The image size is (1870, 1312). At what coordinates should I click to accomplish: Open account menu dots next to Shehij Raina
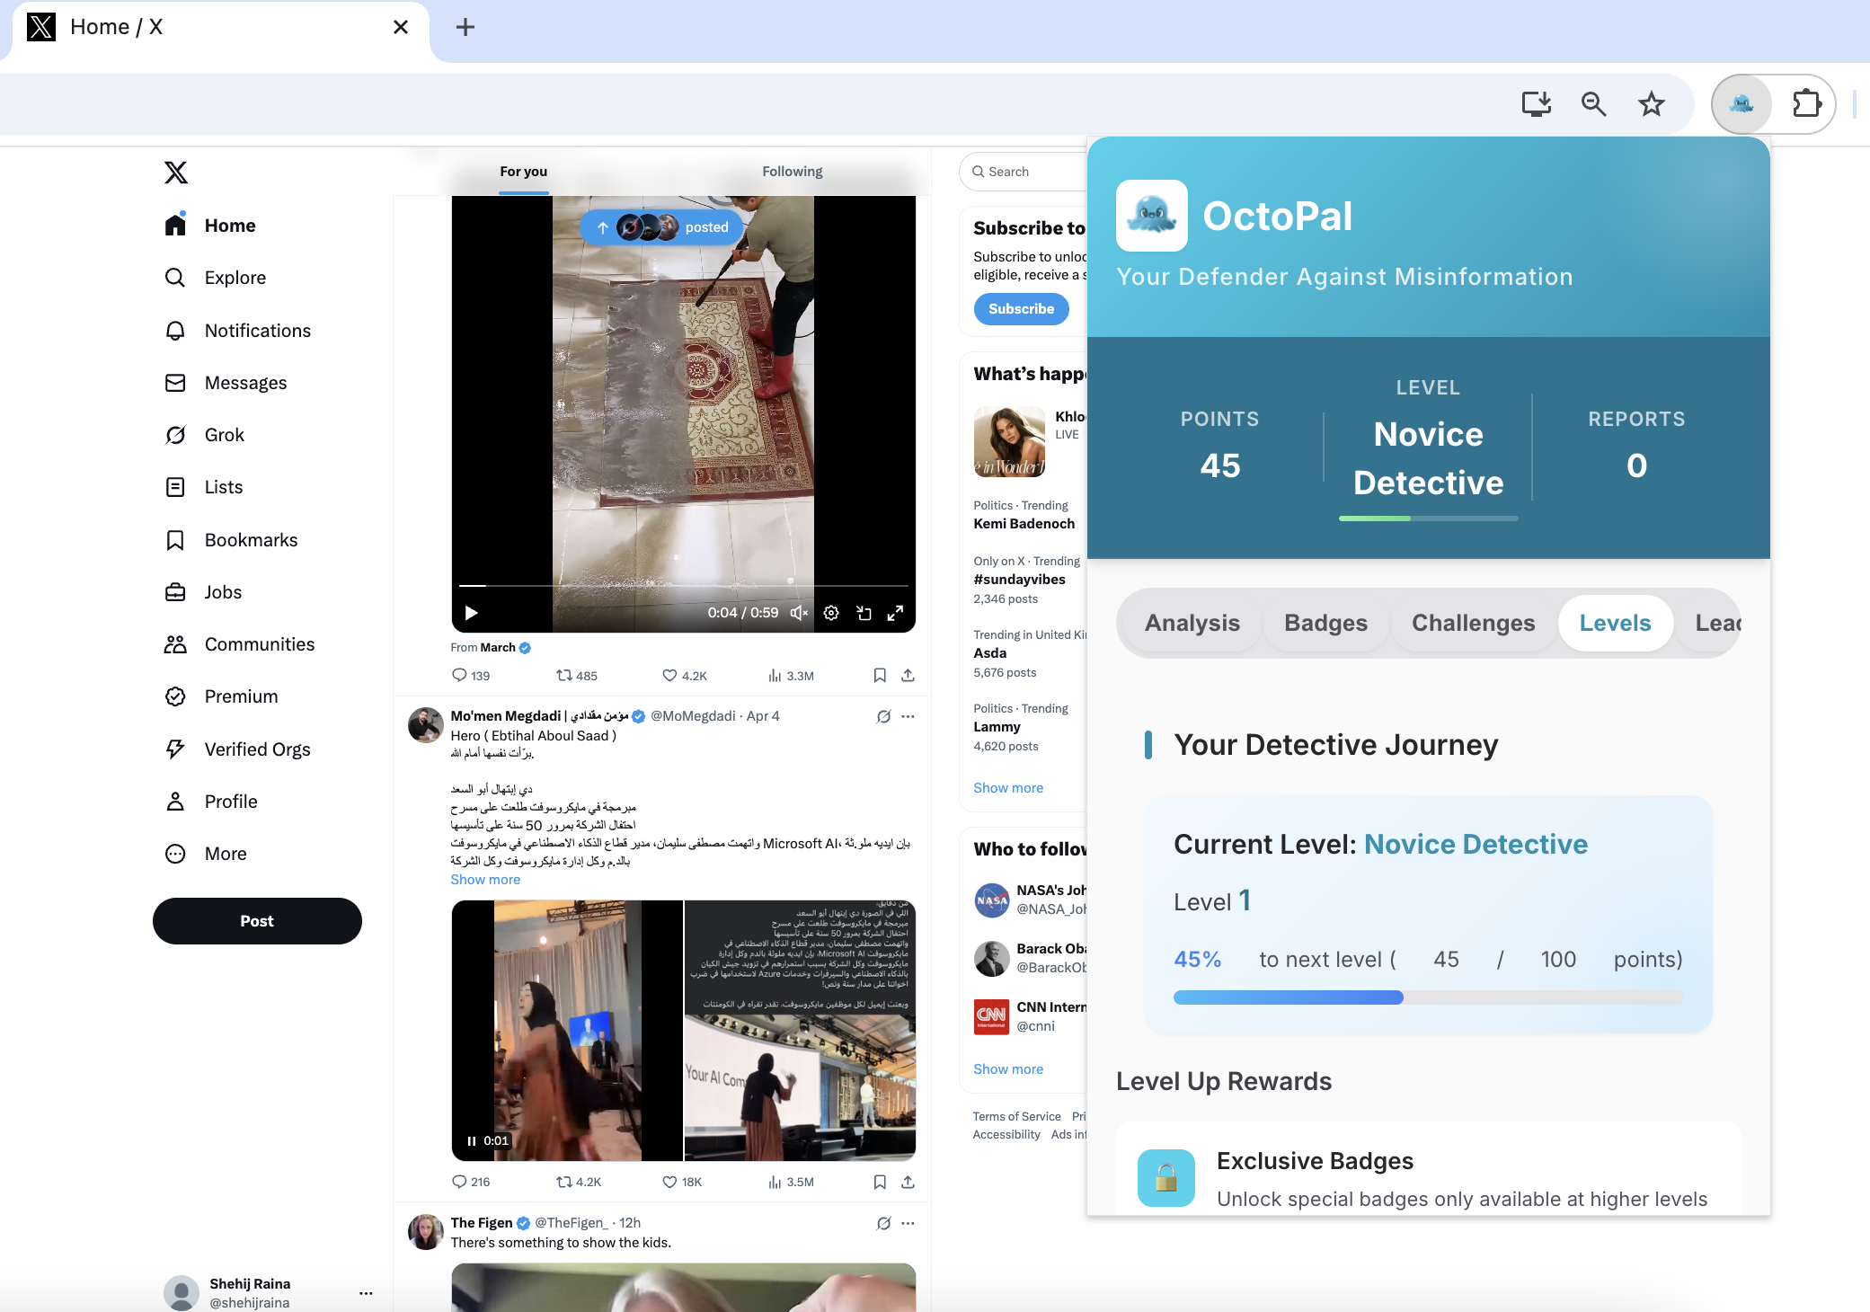pyautogui.click(x=365, y=1292)
